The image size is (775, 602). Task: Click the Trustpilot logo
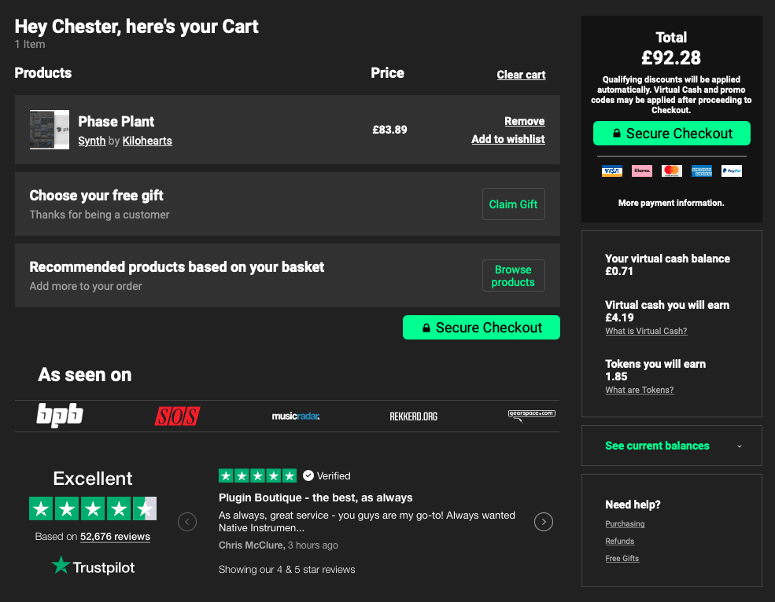(93, 566)
